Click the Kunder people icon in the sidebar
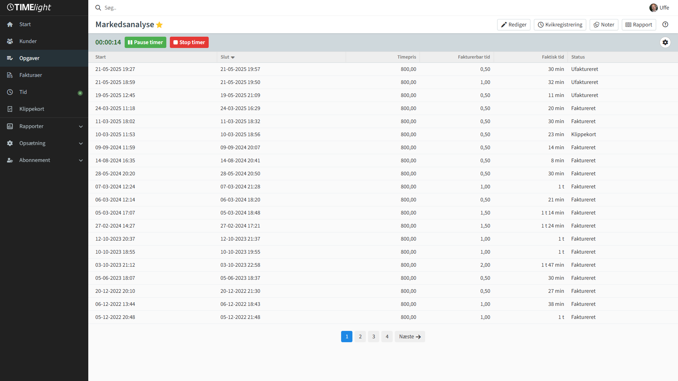 click(x=10, y=41)
